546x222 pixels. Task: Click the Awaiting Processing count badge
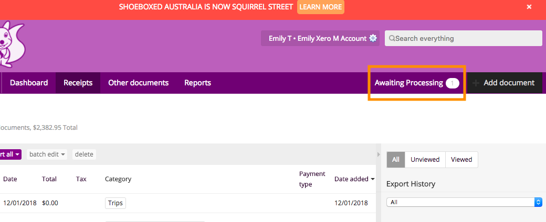(x=453, y=83)
